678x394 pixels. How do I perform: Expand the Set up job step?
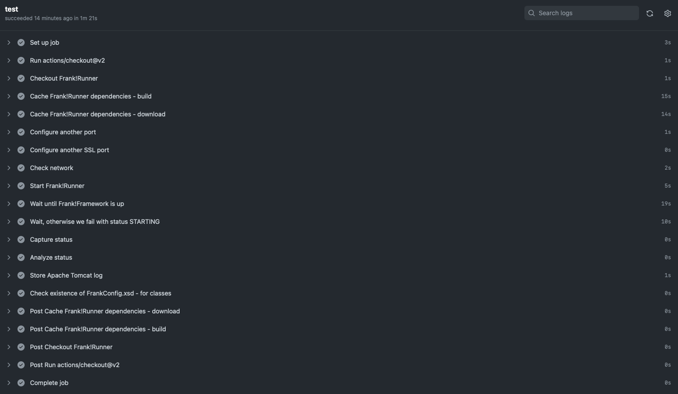[9, 43]
